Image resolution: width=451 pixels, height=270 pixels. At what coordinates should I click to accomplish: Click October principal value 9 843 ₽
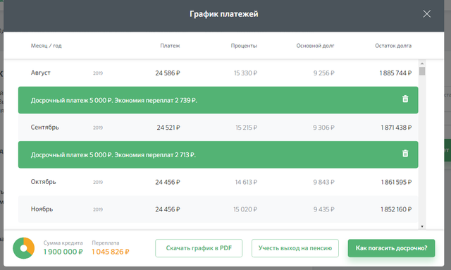(324, 182)
